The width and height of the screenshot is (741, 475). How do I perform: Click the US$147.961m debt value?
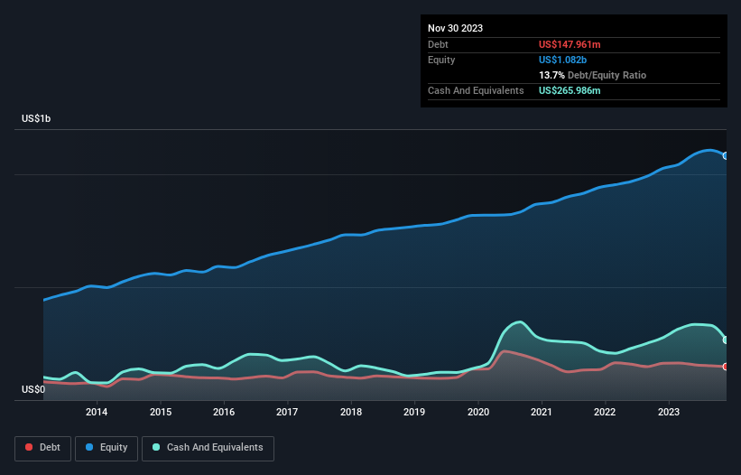(570, 44)
